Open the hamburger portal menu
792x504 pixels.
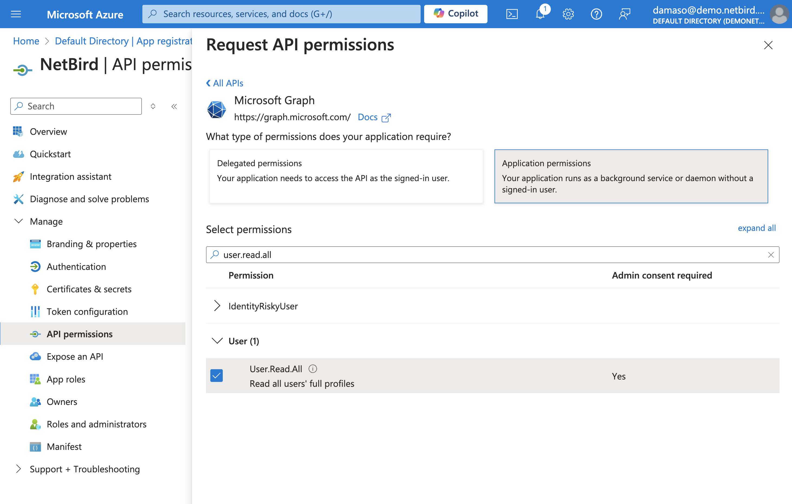point(16,14)
